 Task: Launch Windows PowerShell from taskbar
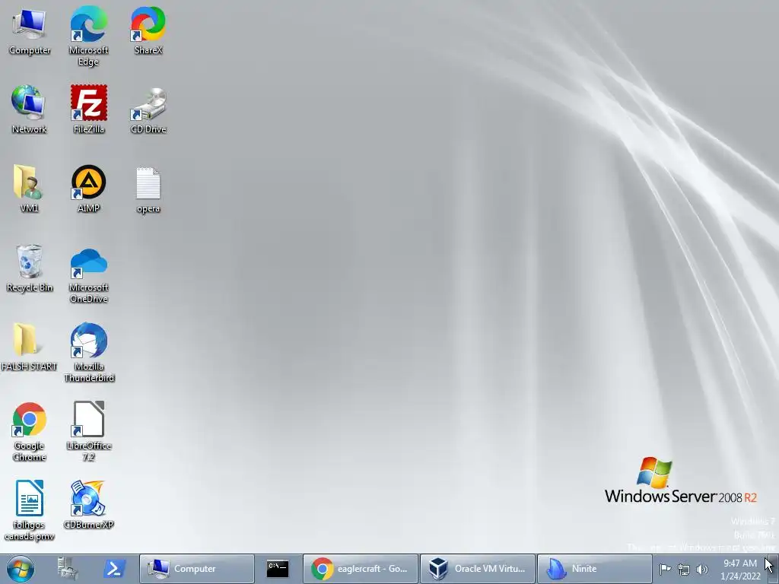(x=114, y=569)
